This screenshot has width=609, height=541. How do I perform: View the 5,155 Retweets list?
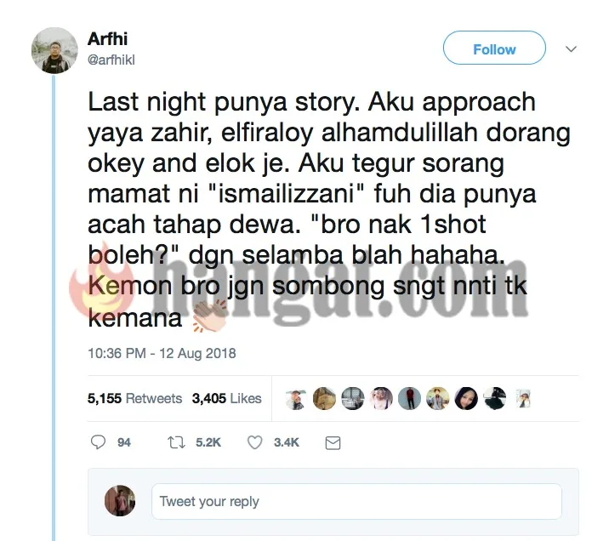(x=134, y=398)
